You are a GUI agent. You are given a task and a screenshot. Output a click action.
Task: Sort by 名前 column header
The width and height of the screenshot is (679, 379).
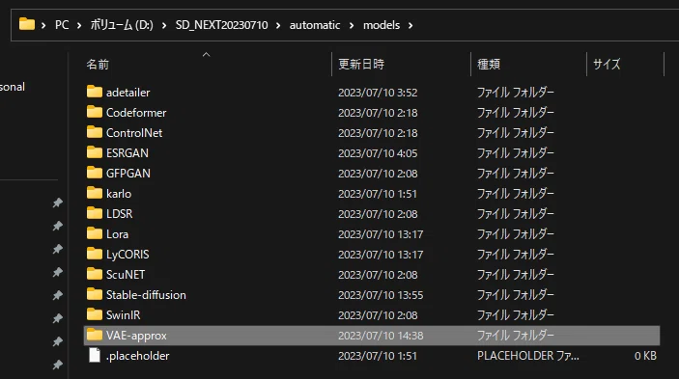[98, 65]
